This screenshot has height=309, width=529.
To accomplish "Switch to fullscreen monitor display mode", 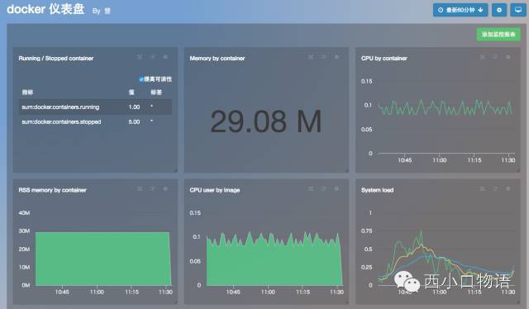I will click(x=518, y=10).
